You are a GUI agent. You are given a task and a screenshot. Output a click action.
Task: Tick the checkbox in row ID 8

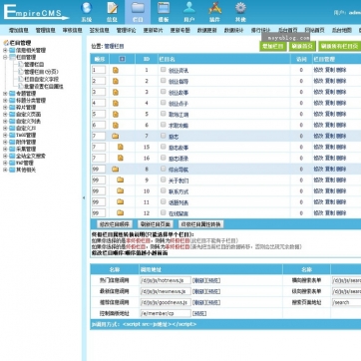point(164,169)
